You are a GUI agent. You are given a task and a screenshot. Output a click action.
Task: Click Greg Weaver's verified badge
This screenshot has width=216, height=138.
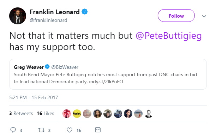(x=47, y=67)
